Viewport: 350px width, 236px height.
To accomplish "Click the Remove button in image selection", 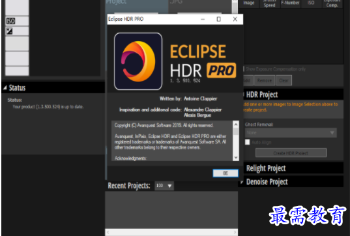I will [265, 81].
